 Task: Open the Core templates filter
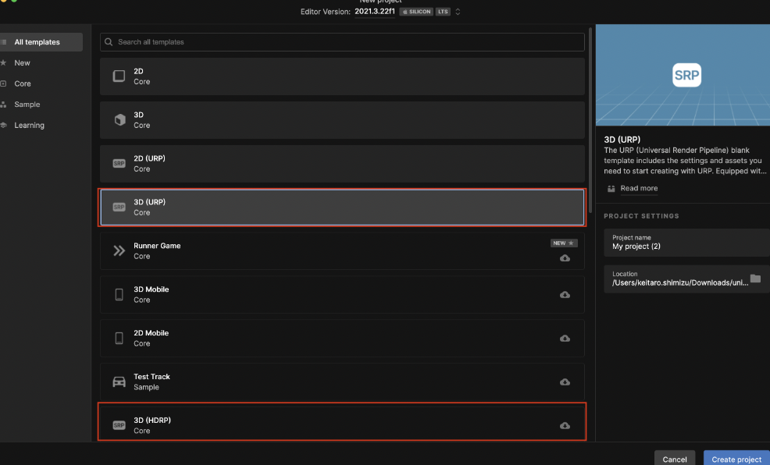point(23,83)
